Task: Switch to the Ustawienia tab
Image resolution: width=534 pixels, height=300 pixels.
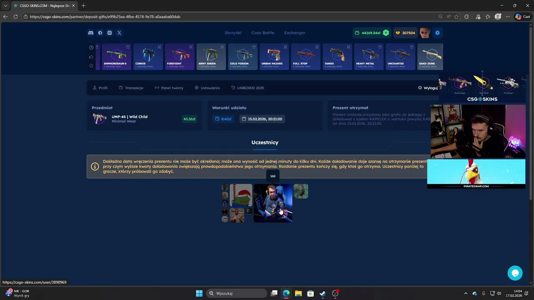Action: (207, 88)
